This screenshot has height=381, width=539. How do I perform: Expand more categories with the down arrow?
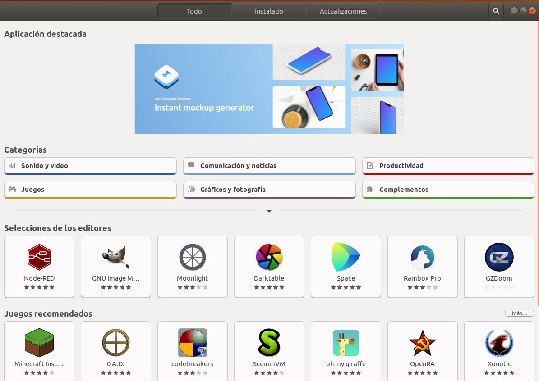(269, 211)
